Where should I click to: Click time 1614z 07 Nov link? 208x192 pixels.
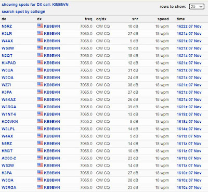point(189,129)
